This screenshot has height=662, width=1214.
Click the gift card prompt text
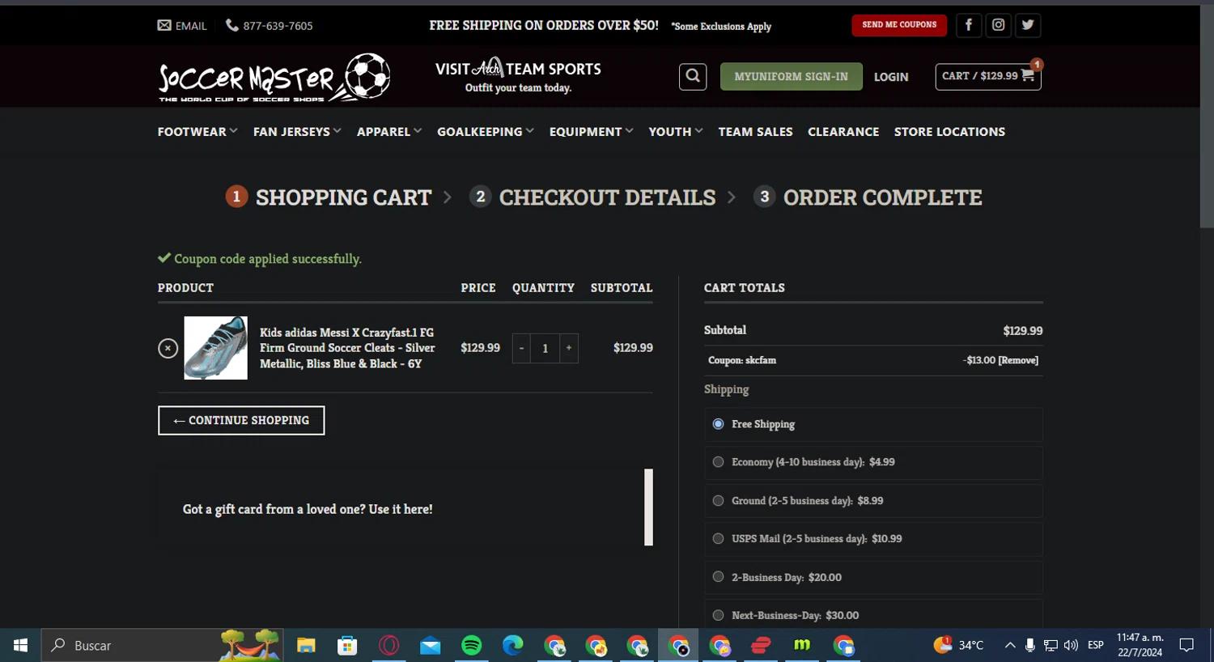[x=308, y=509]
